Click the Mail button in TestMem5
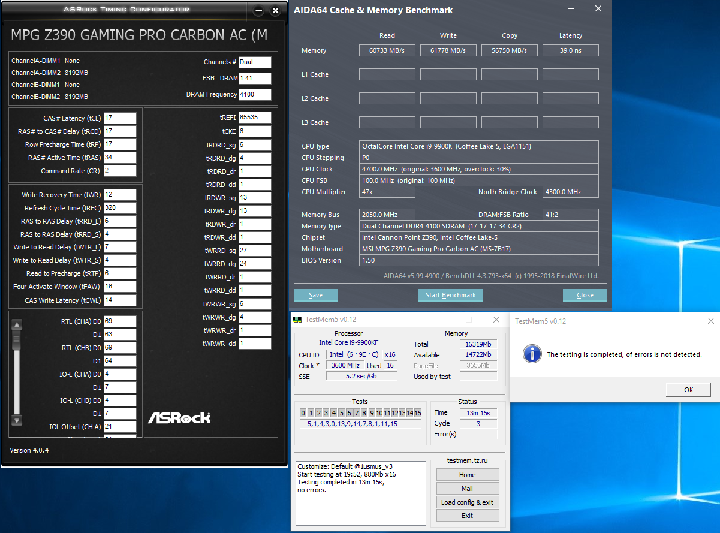Viewport: 720px width, 533px height. tap(467, 489)
